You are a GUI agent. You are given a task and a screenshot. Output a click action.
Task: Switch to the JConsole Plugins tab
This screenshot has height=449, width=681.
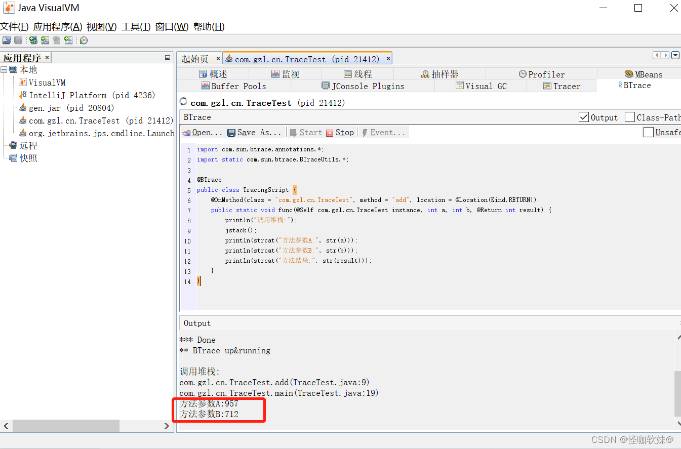tap(363, 86)
